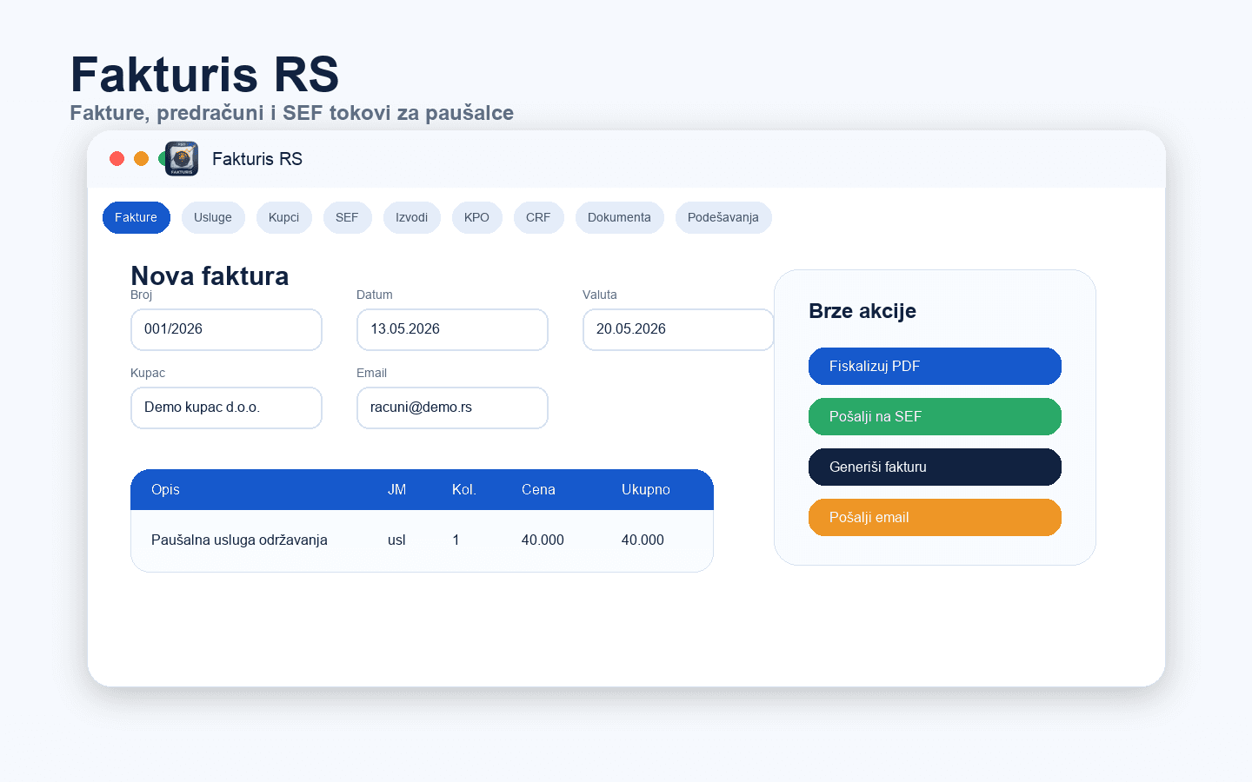The width and height of the screenshot is (1252, 782).
Task: Click the green Pošalji na SEF button
Action: click(935, 416)
